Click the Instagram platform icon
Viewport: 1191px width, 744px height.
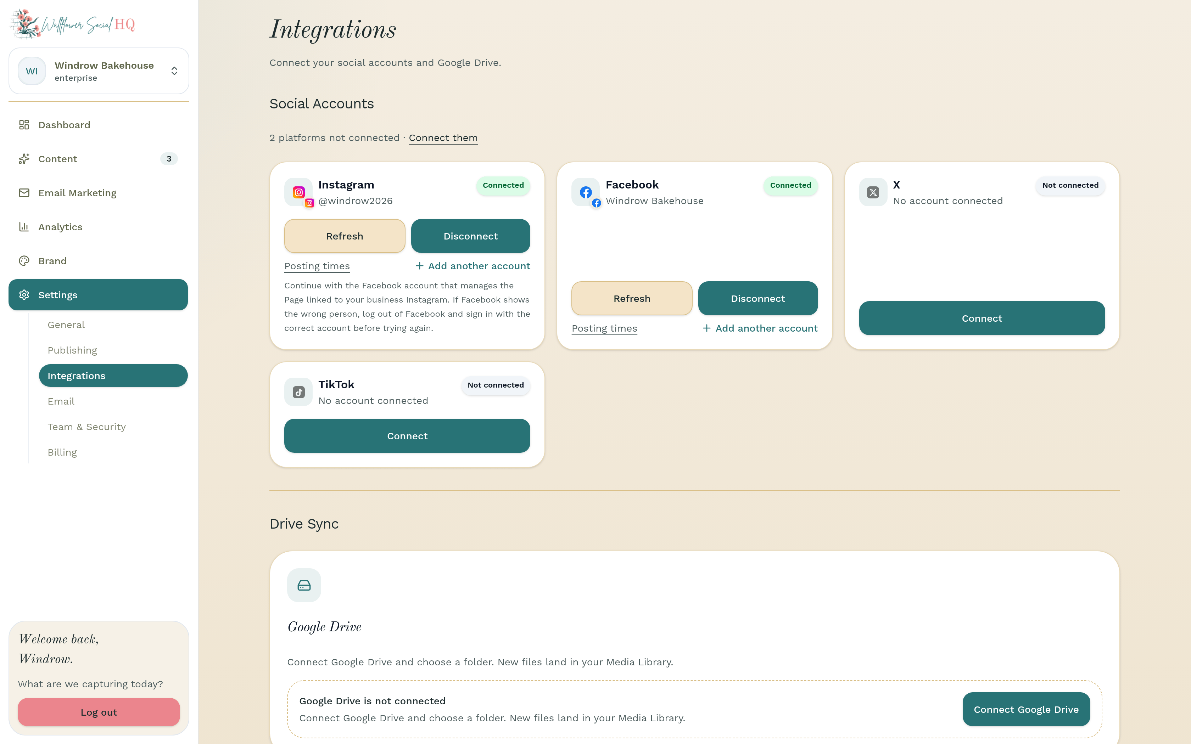tap(298, 192)
